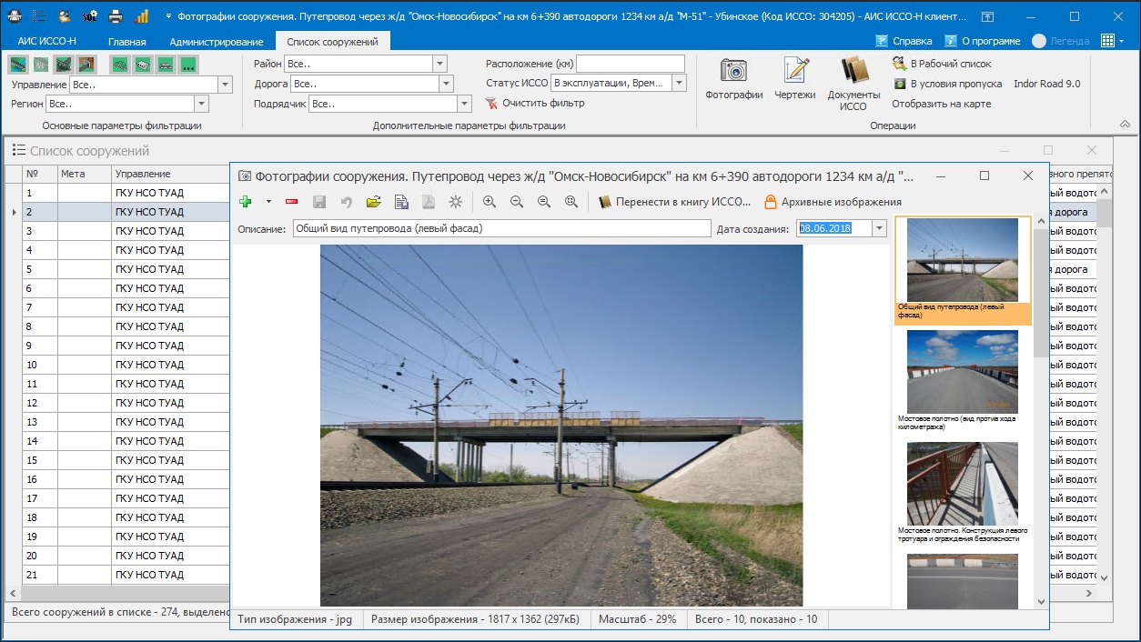Expand the Статус ИССО dropdown
This screenshot has height=642, width=1141.
680,83
